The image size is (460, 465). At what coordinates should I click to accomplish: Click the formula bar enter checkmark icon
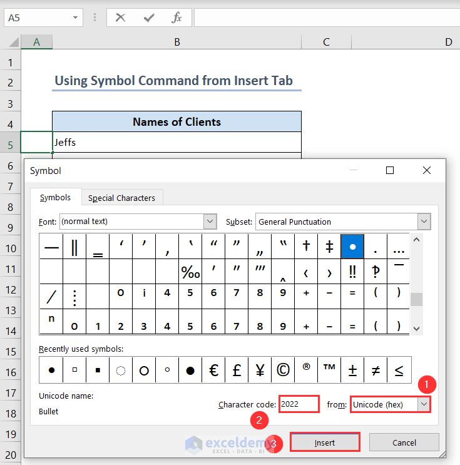pos(149,18)
